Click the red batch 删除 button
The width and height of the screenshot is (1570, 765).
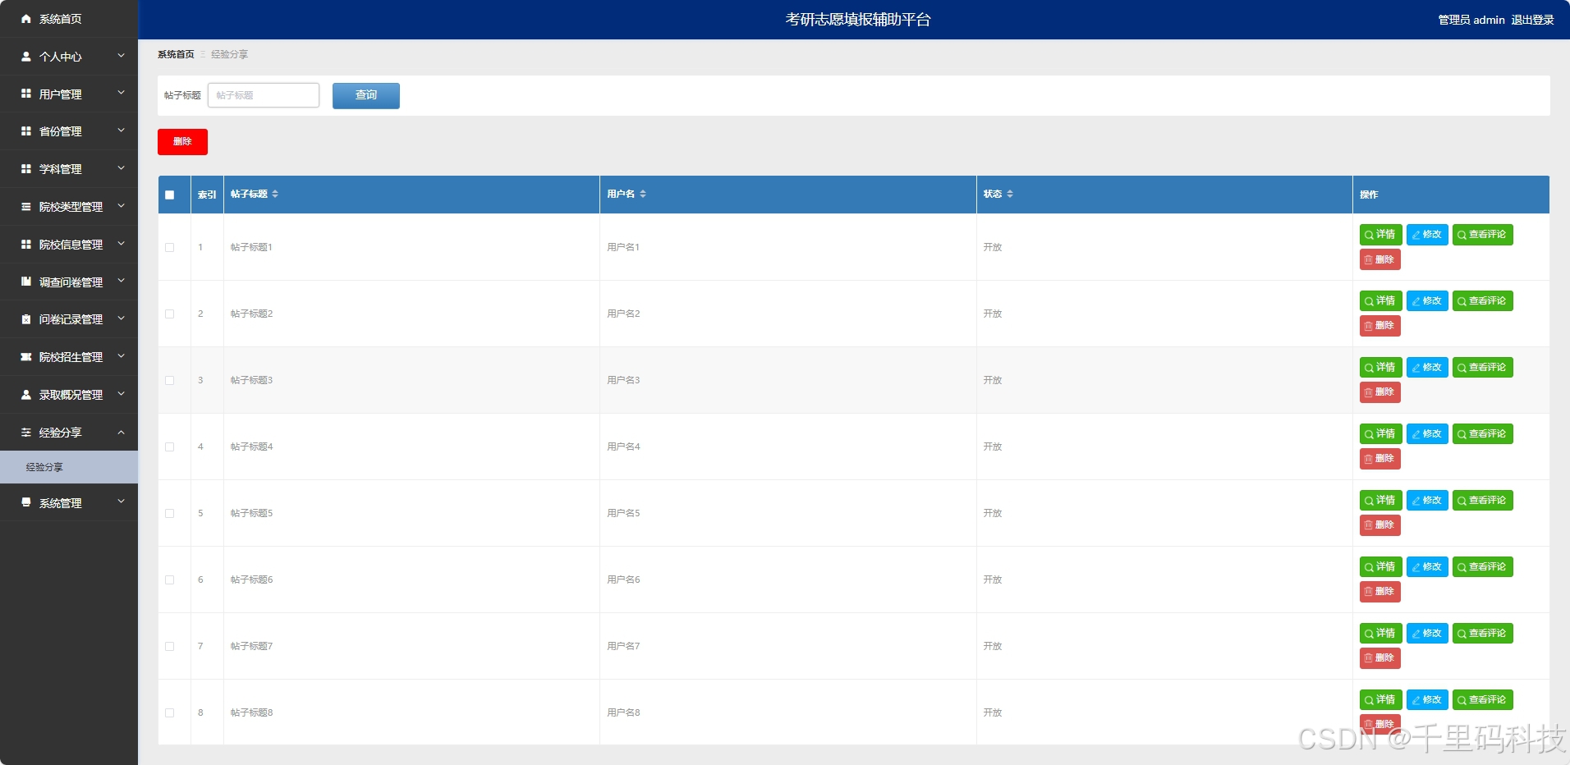click(182, 142)
